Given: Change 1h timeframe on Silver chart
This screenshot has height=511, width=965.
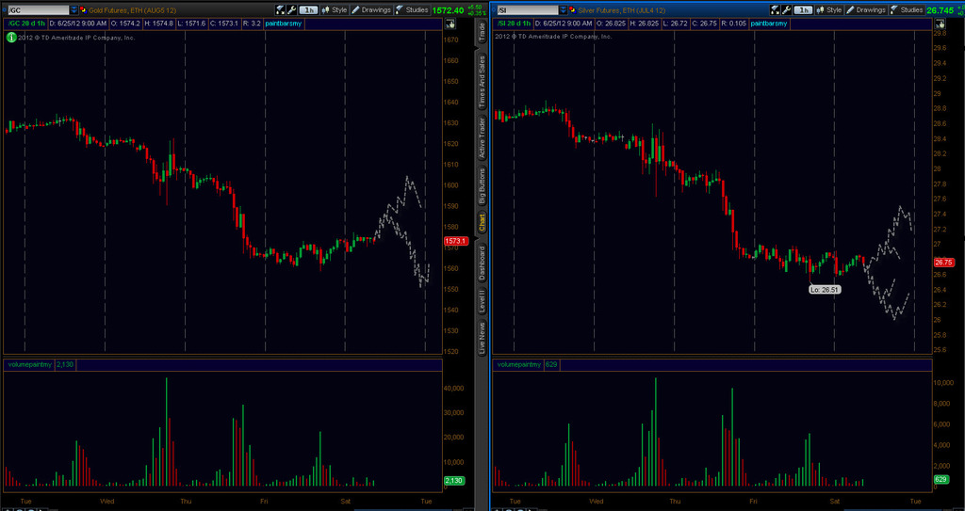Looking at the screenshot, I should tap(803, 9).
